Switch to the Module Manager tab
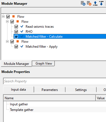This screenshot has width=106, height=122. [x=16, y=64]
